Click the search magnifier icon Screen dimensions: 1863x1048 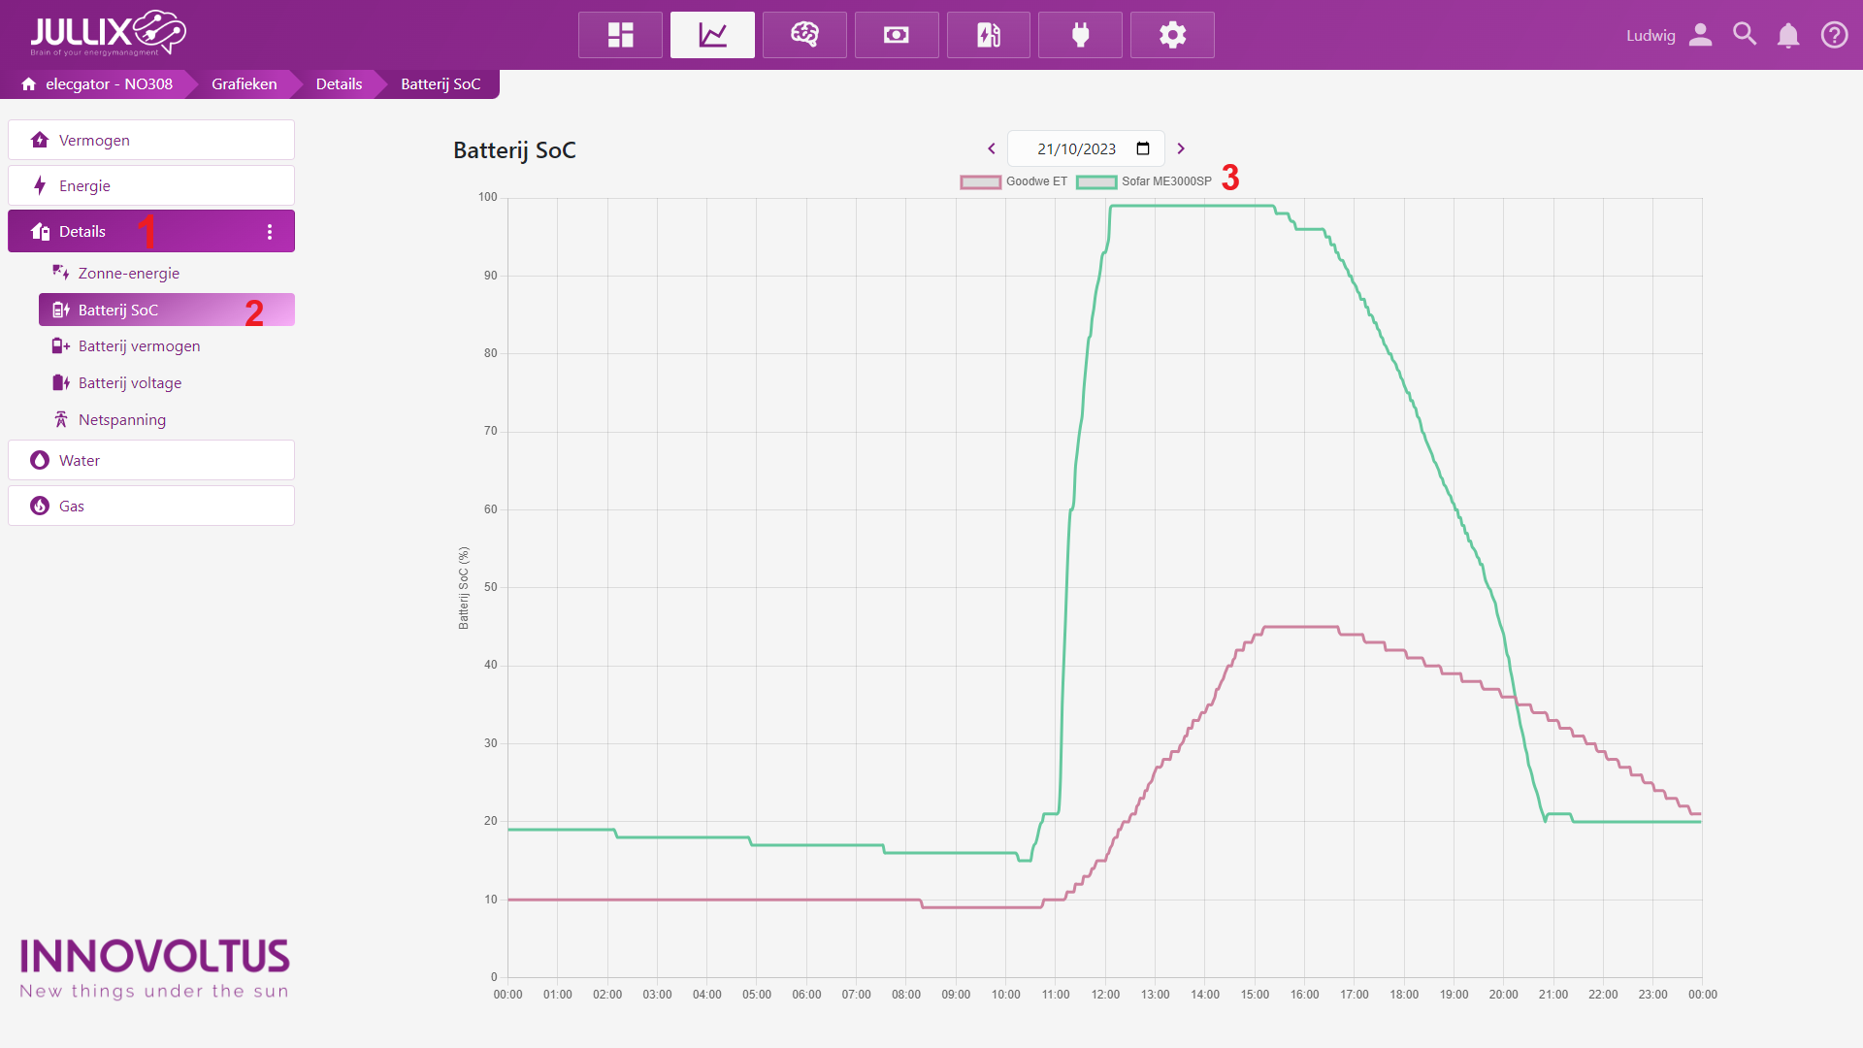pos(1745,35)
